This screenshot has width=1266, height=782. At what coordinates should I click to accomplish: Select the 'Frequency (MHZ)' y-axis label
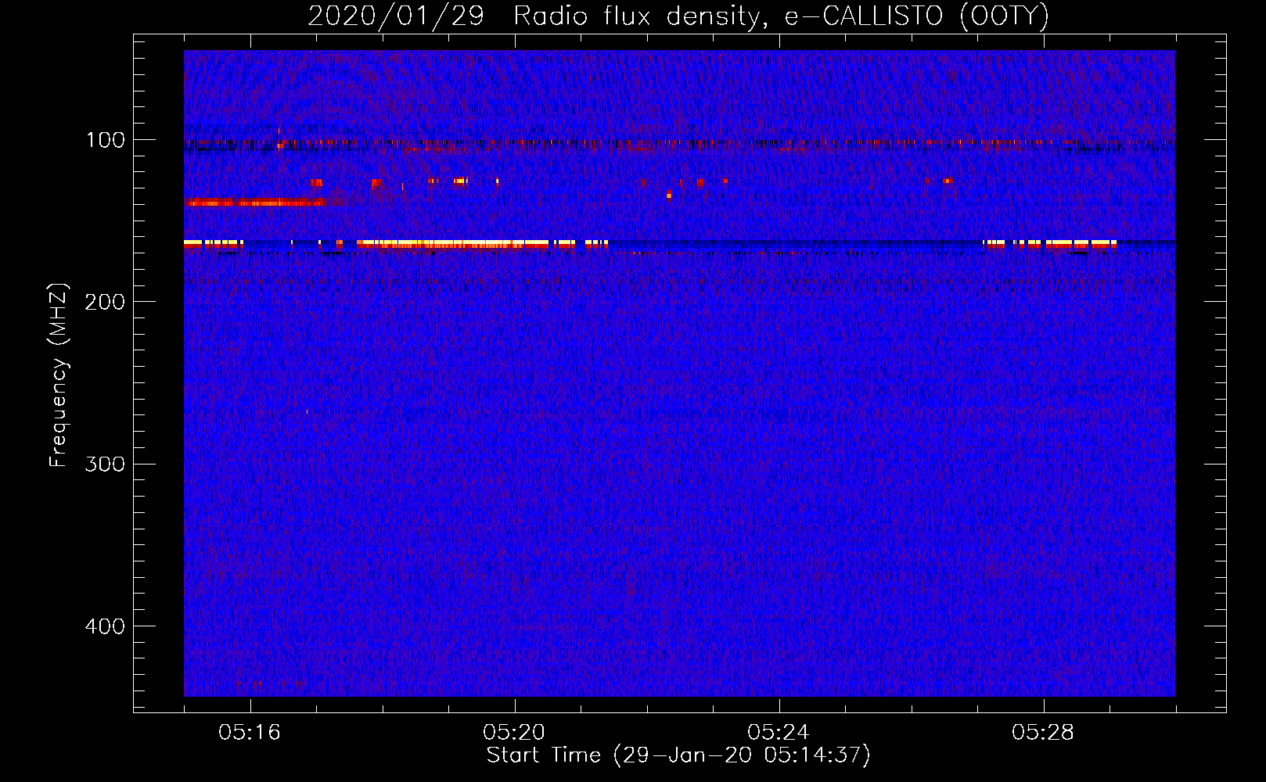point(59,375)
